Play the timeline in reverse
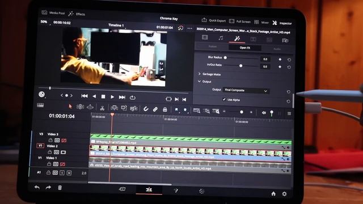 pos(94,96)
